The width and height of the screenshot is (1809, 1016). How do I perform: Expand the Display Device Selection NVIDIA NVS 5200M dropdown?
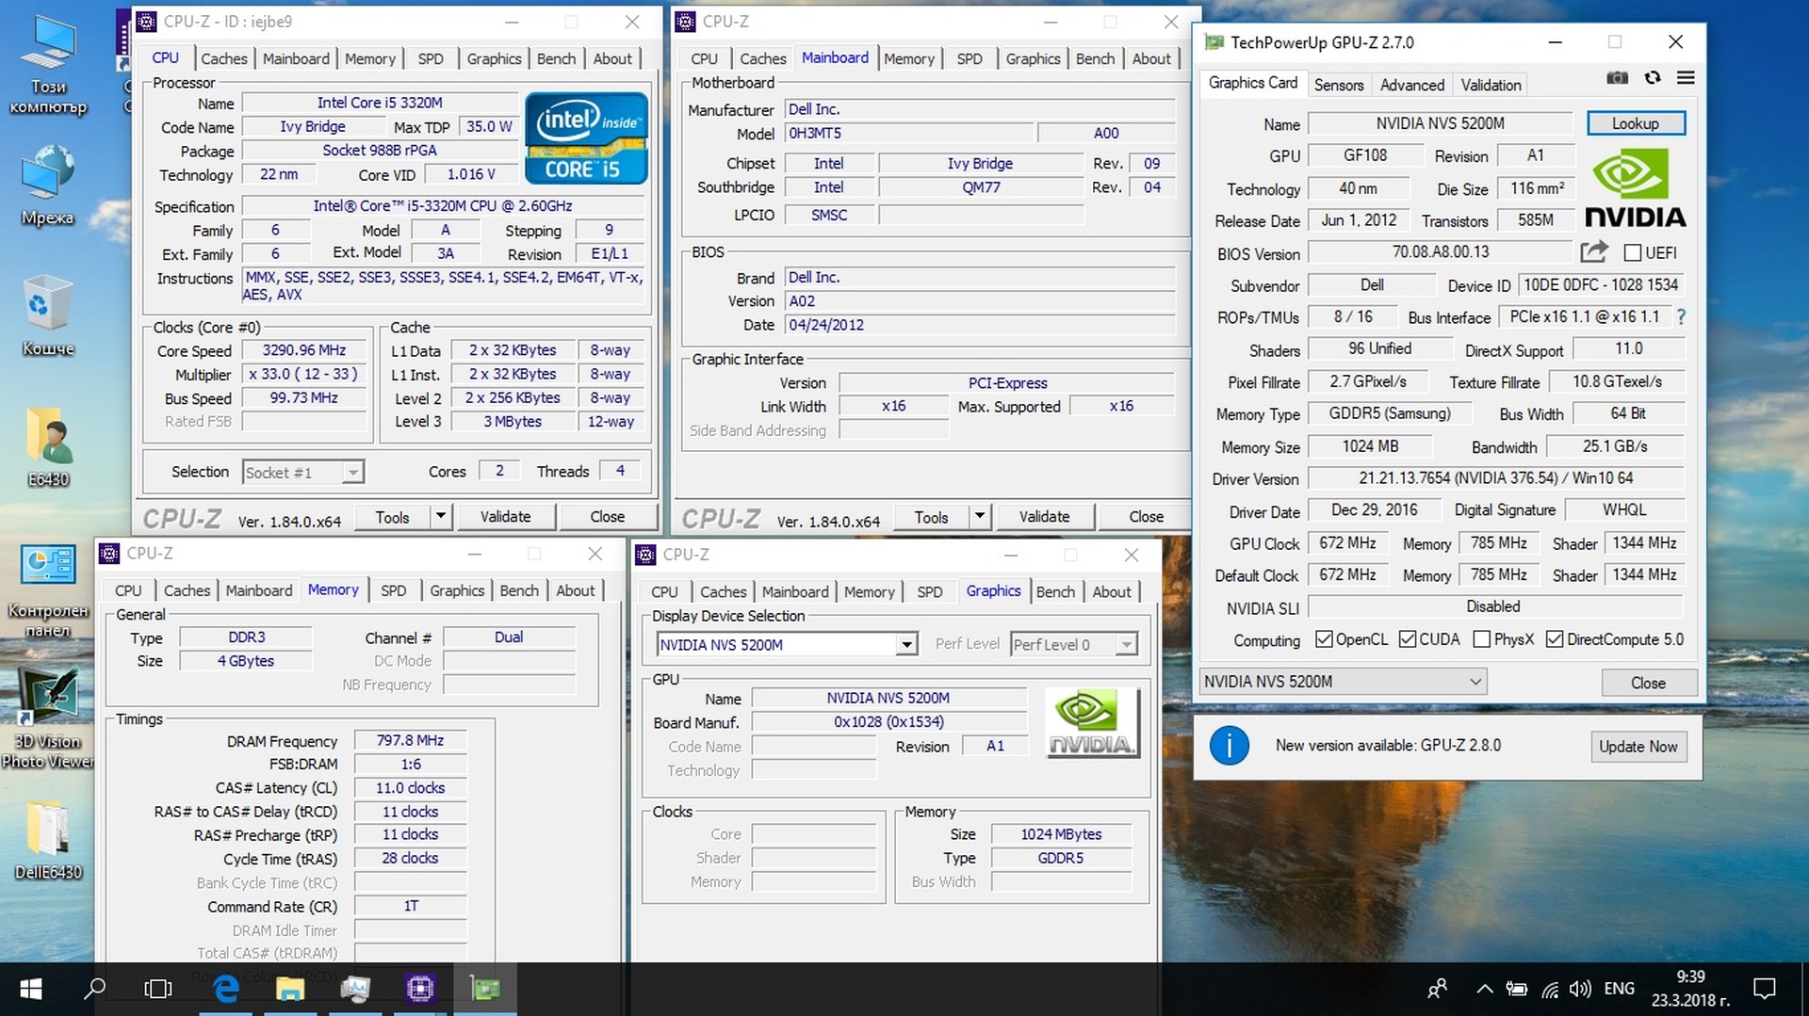point(906,645)
